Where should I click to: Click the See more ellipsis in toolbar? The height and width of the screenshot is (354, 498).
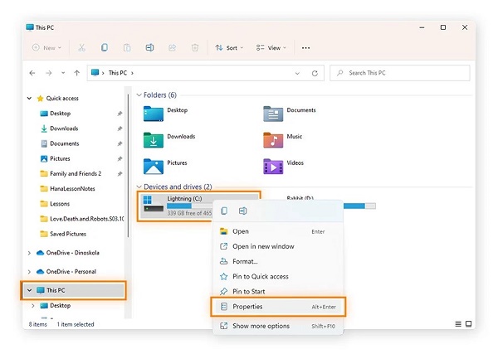click(306, 48)
